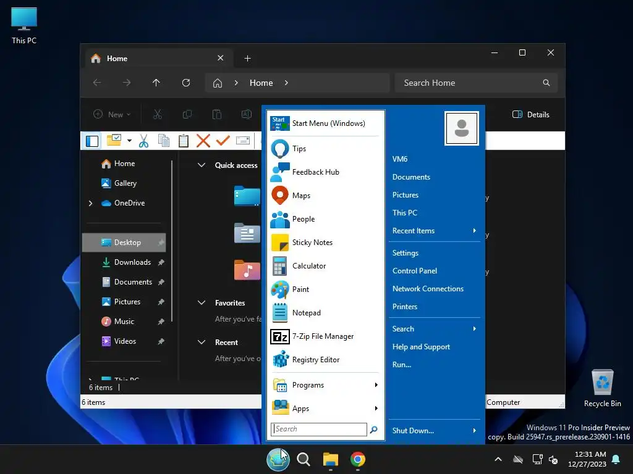633x474 pixels.
Task: Open Tips from the start menu
Action: [325, 149]
